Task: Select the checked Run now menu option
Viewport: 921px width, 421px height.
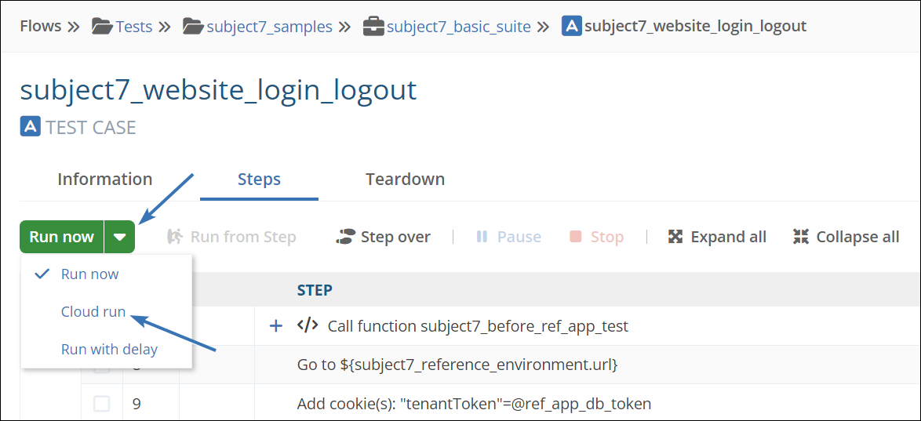Action: pyautogui.click(x=89, y=274)
